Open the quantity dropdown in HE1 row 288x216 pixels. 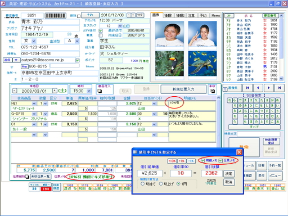click(x=46, y=103)
